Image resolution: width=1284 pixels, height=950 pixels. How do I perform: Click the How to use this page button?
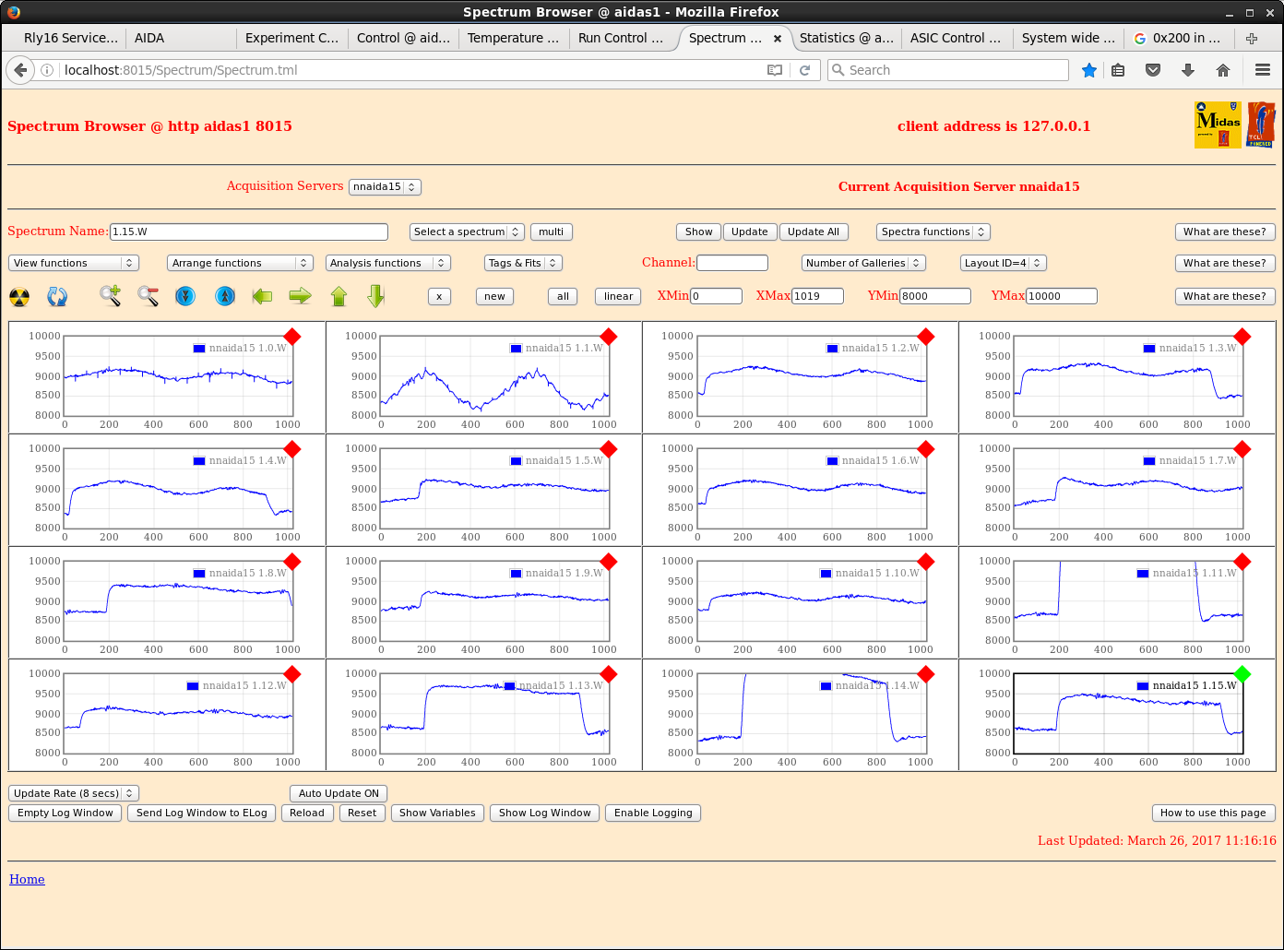pyautogui.click(x=1213, y=813)
